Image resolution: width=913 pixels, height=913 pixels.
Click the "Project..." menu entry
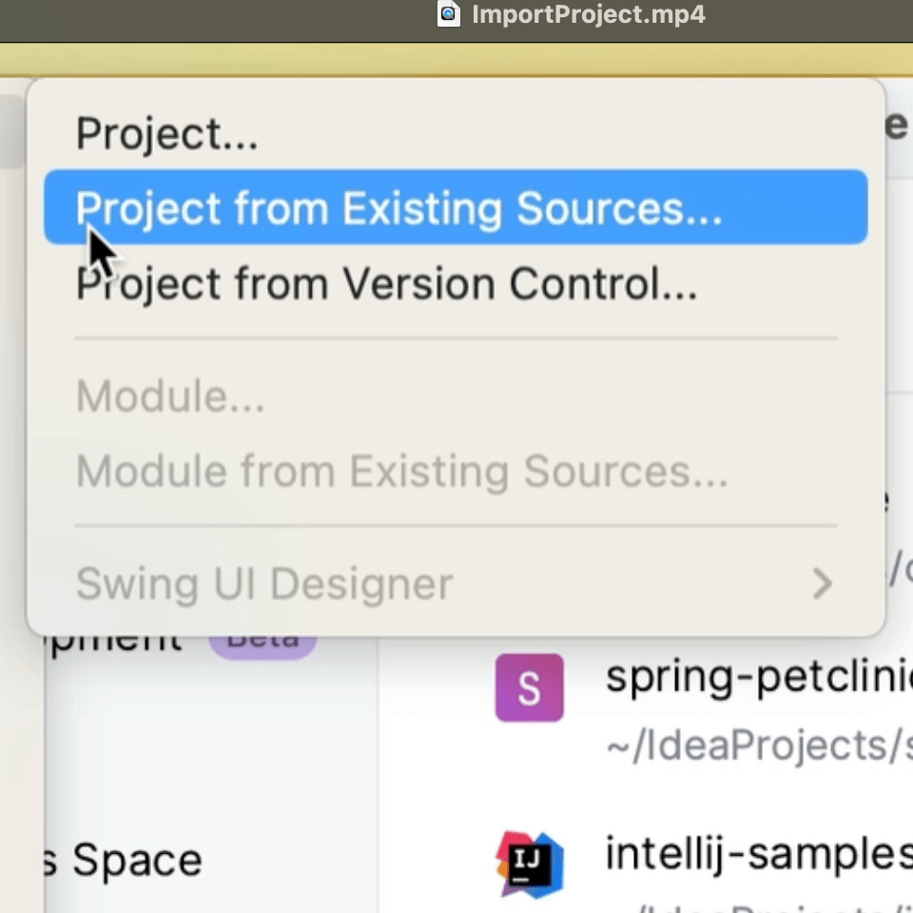[166, 132]
